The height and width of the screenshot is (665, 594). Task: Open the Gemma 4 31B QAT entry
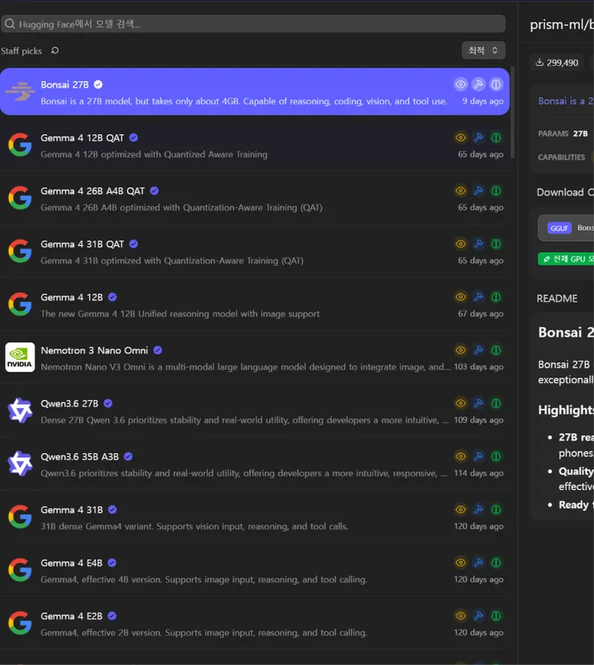point(254,251)
